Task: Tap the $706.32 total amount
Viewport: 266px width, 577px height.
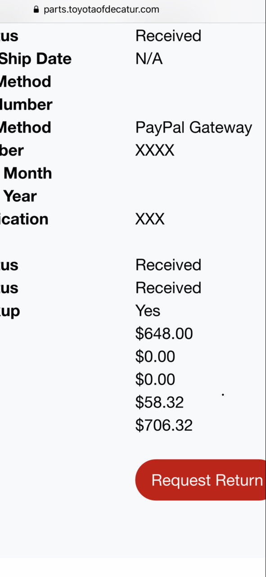Action: [164, 425]
